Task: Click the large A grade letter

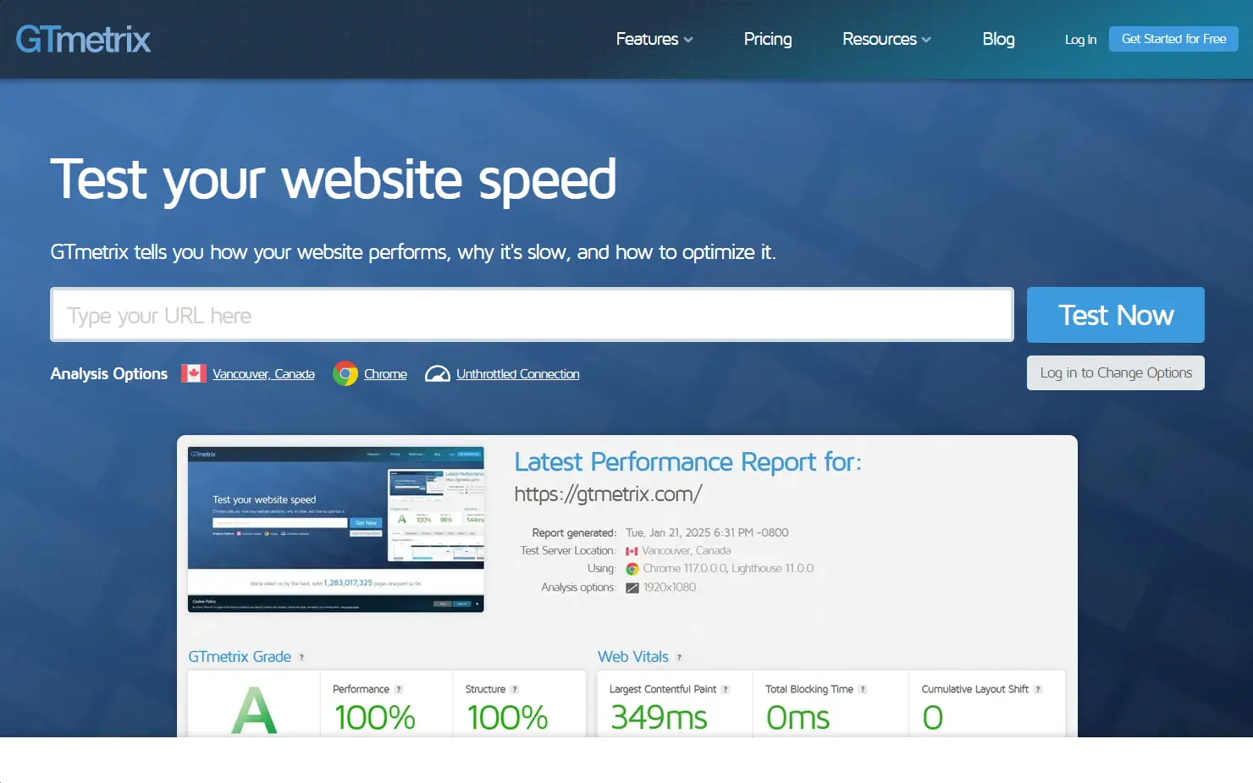Action: (x=254, y=711)
